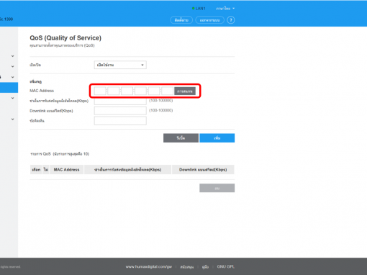Select the highlighted blue sidebar menu item
The width and height of the screenshot is (367, 275).
coord(9,87)
